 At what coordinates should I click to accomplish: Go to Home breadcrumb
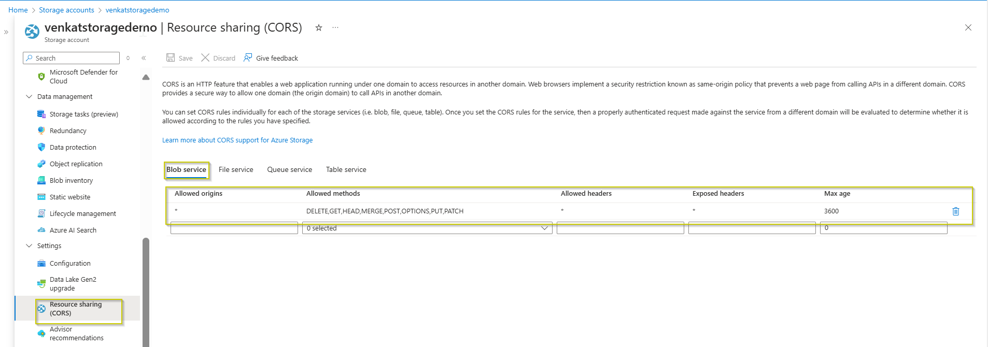pyautogui.click(x=18, y=10)
